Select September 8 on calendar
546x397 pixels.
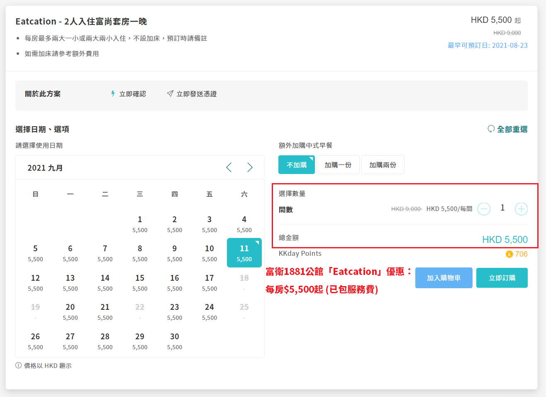coord(140,253)
